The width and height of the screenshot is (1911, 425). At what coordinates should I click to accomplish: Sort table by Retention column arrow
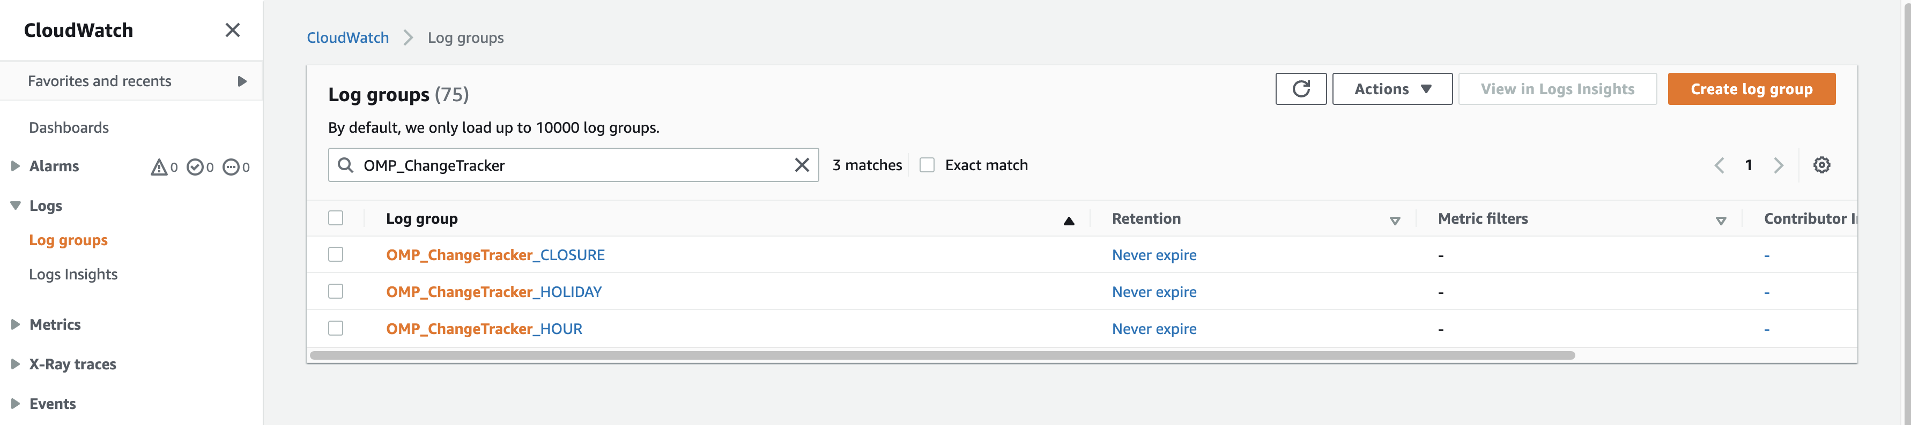[x=1395, y=221]
